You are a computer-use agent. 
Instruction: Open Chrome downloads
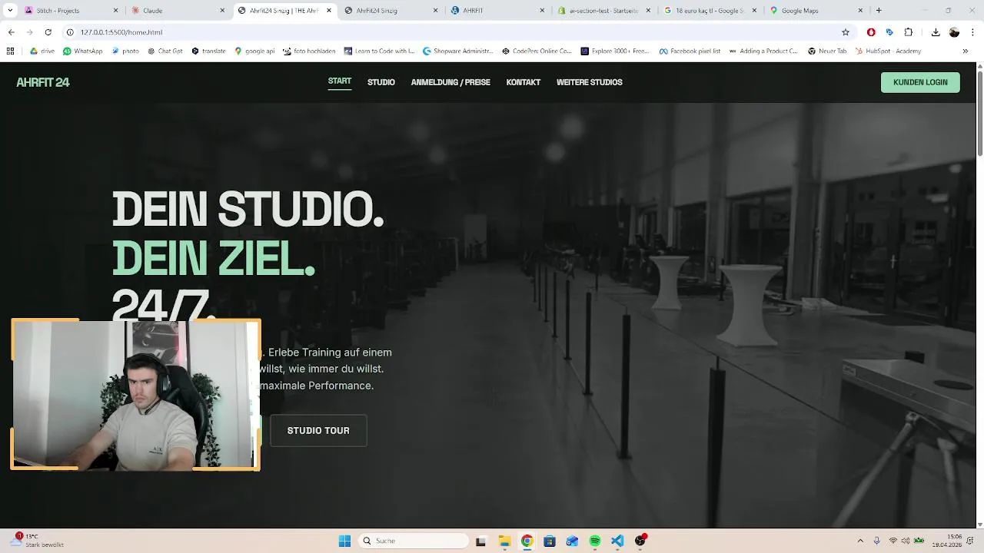coord(936,32)
